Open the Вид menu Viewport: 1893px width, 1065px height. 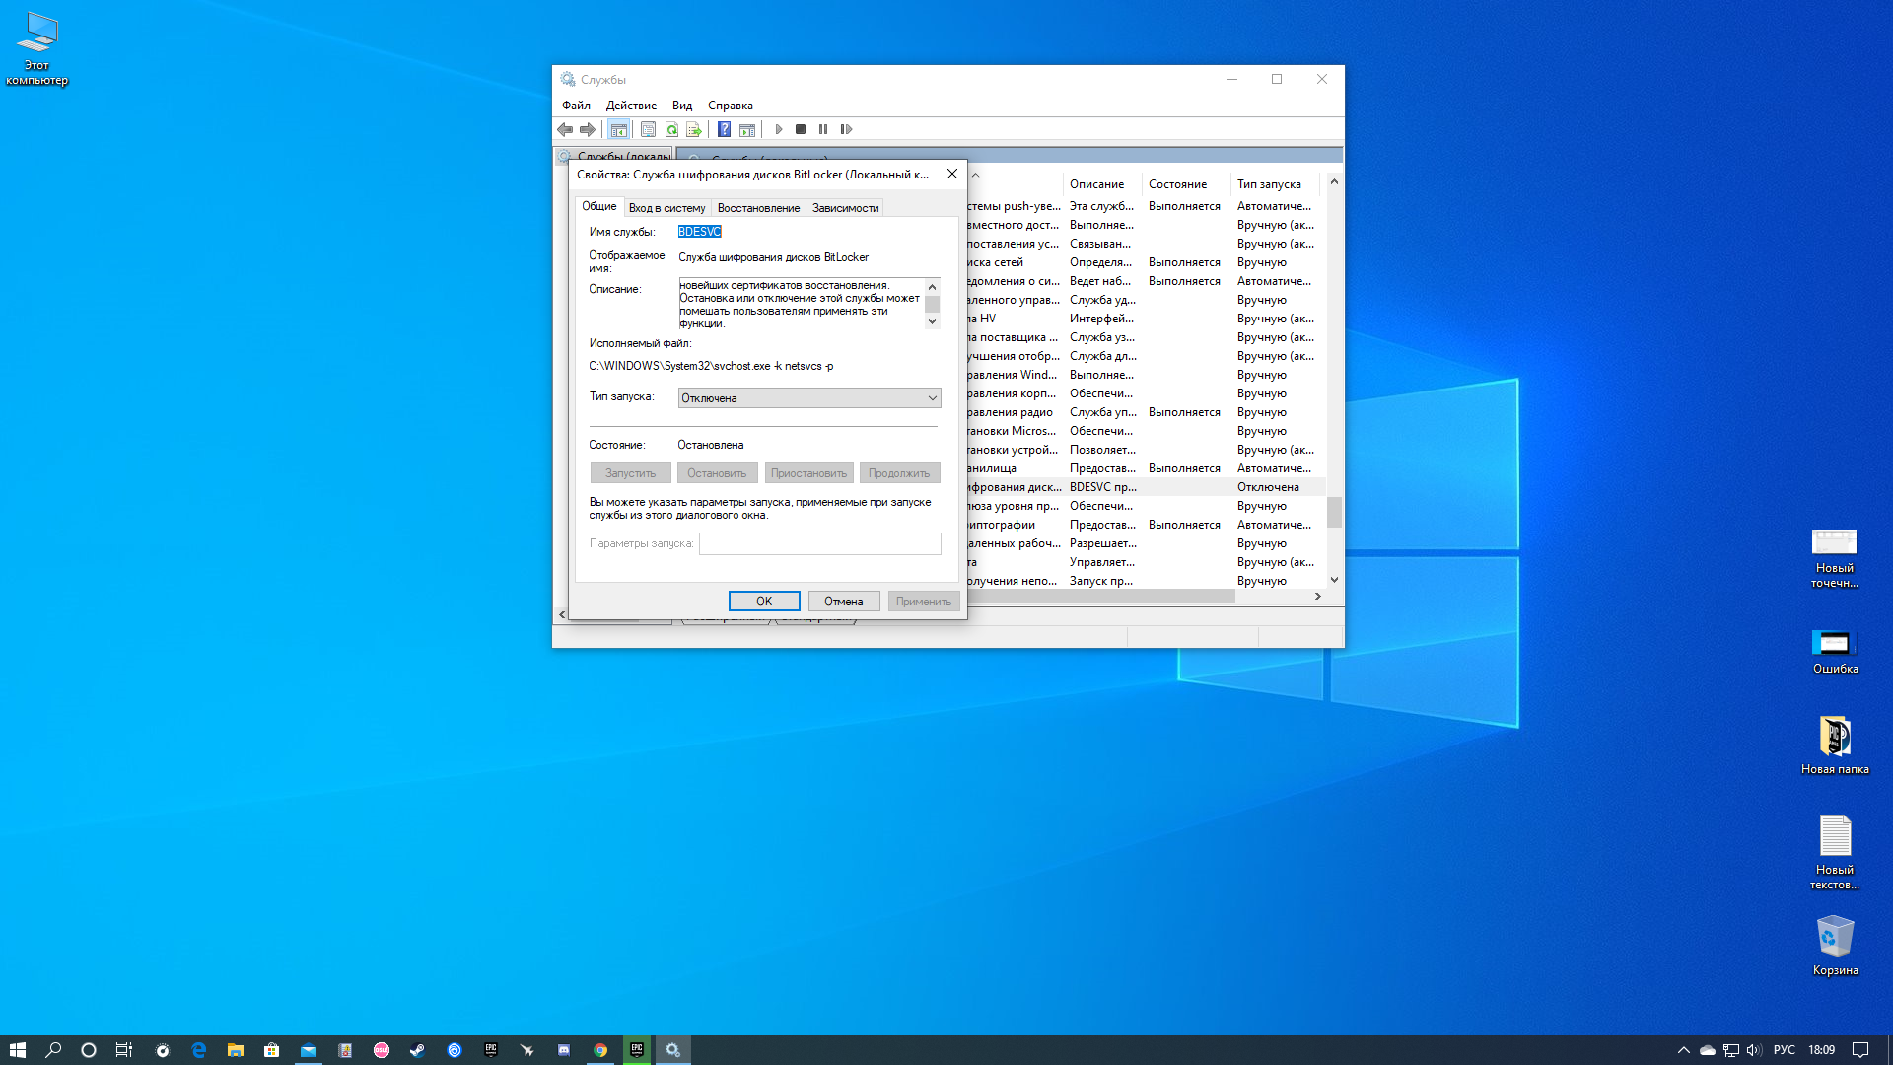click(682, 106)
